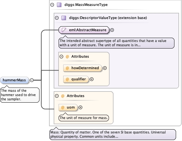Collapse the hammerMass element
This screenshot has width=182, height=141.
[x=32, y=80]
